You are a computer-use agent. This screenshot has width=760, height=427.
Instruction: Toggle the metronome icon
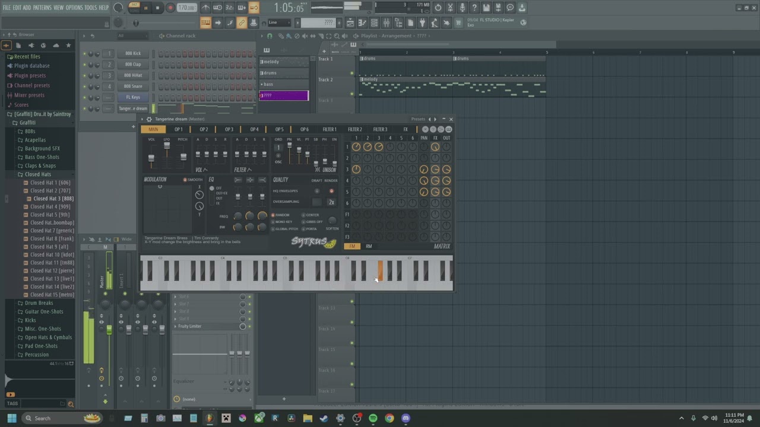(x=205, y=8)
